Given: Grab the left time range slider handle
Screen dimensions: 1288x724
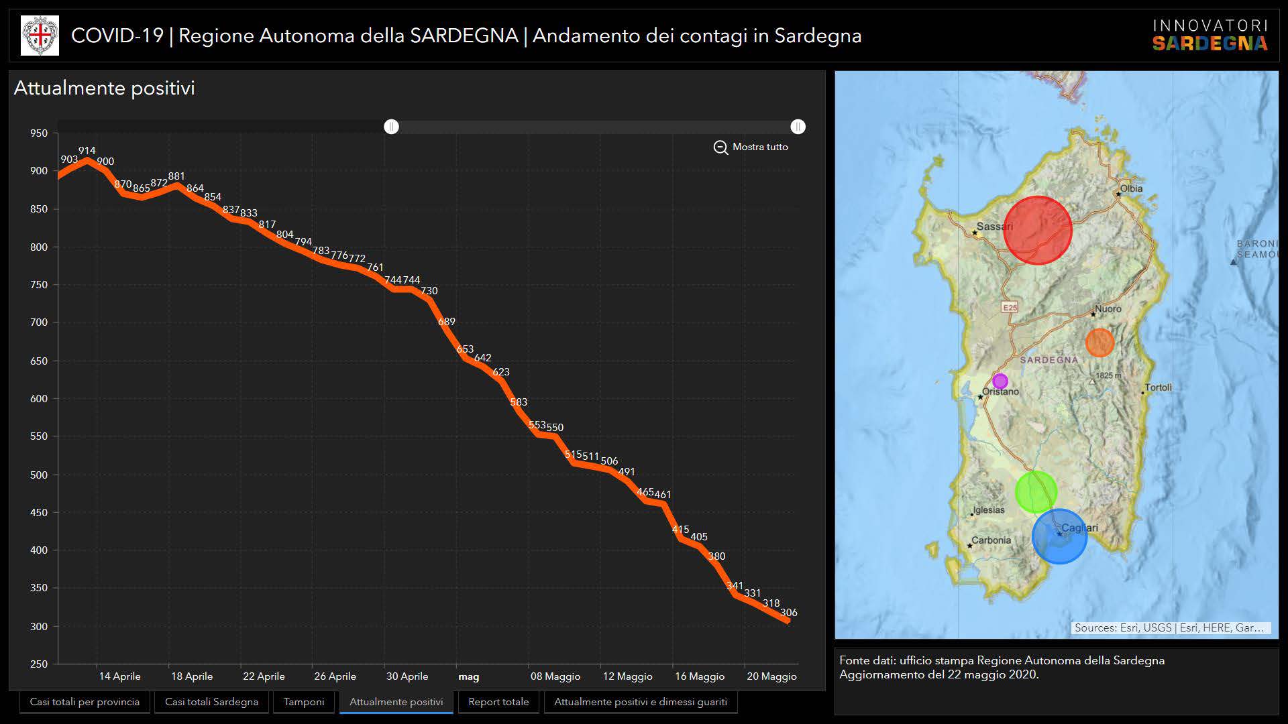Looking at the screenshot, I should tap(391, 127).
